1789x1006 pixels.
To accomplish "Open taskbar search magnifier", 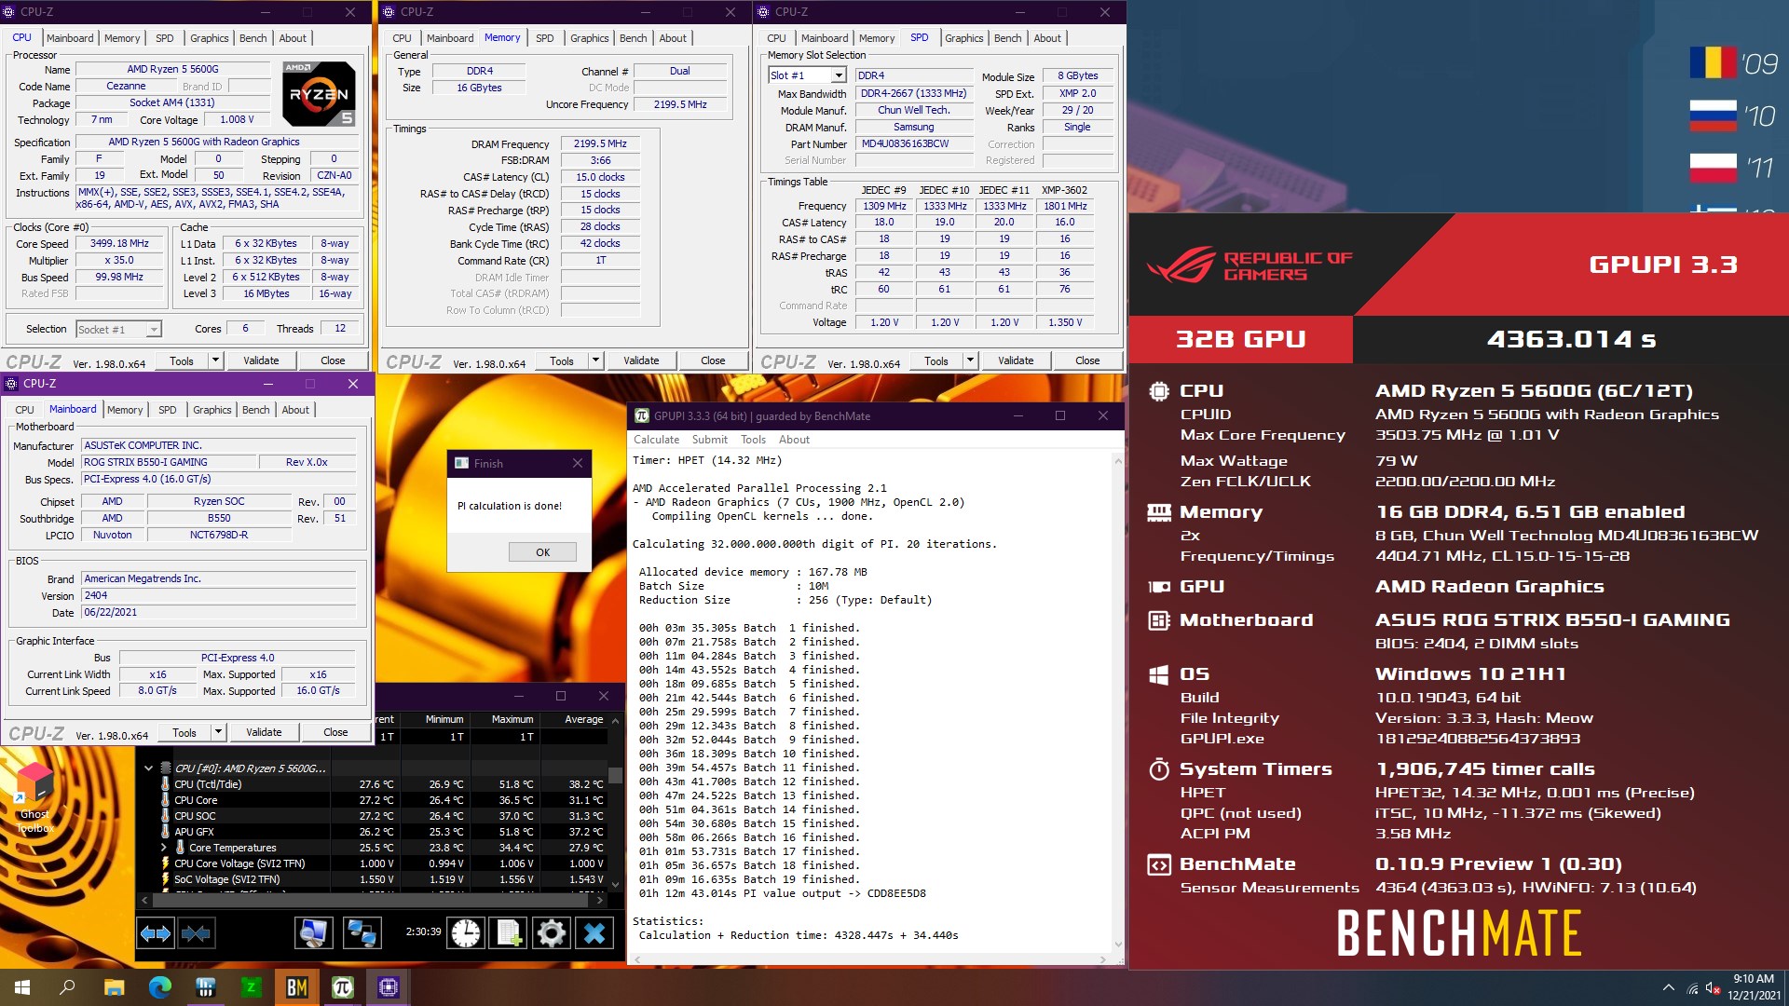I will (x=67, y=987).
